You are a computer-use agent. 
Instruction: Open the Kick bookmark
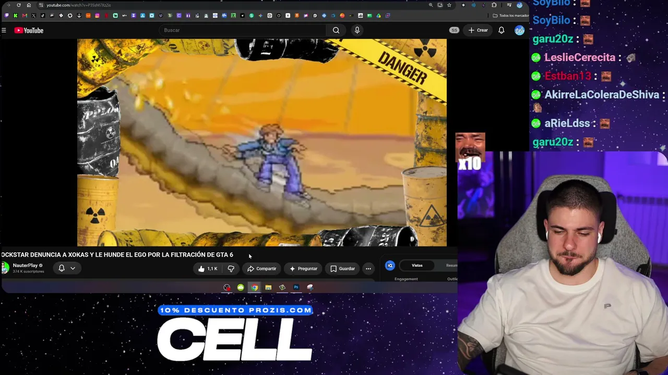click(x=16, y=16)
